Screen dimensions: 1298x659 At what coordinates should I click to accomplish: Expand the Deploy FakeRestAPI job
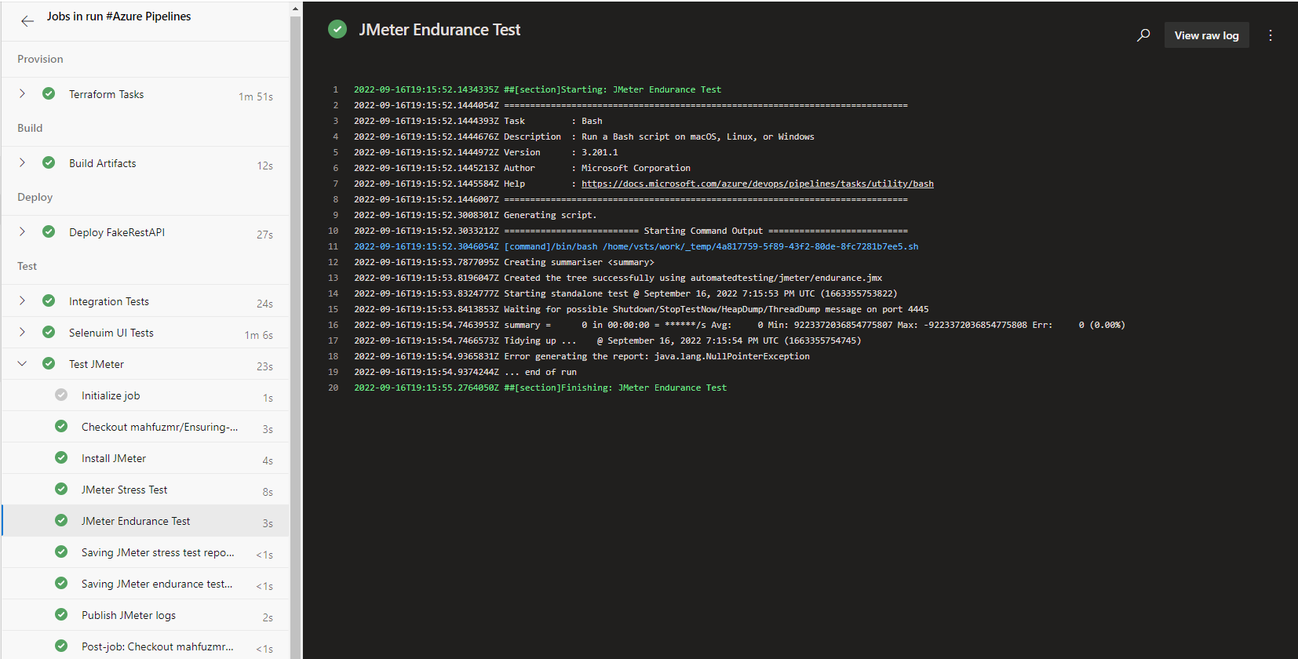click(22, 231)
